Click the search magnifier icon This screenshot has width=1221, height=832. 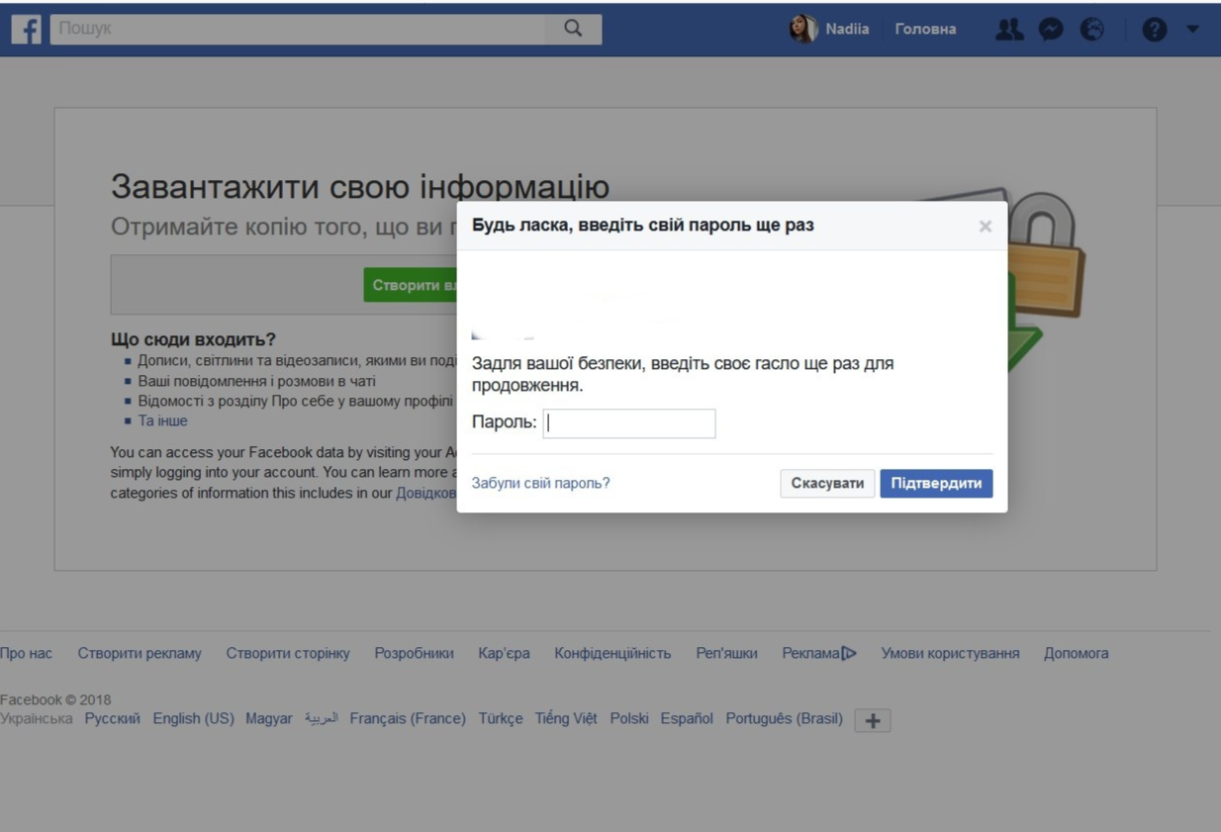point(573,29)
